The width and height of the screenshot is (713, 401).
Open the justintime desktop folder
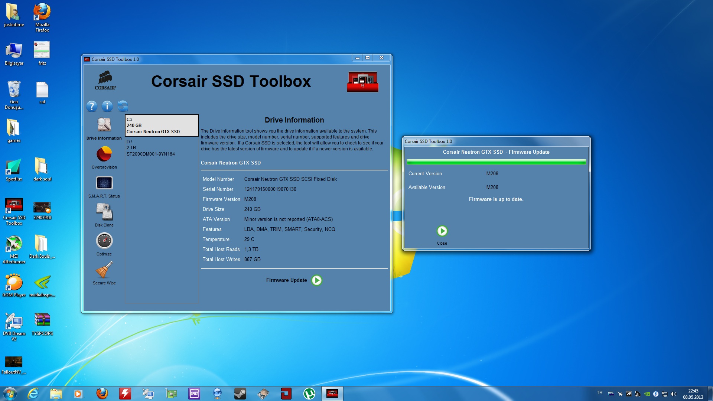coord(14,15)
